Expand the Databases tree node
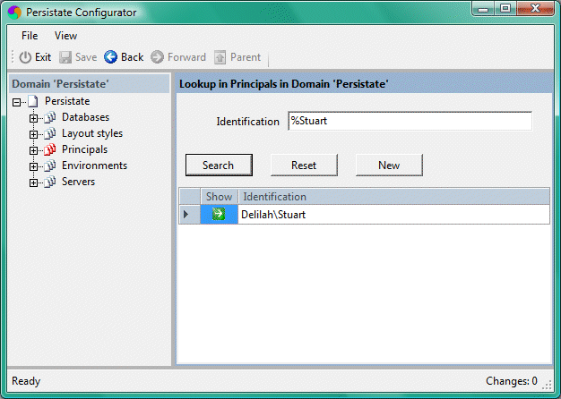561x399 pixels. (x=34, y=118)
